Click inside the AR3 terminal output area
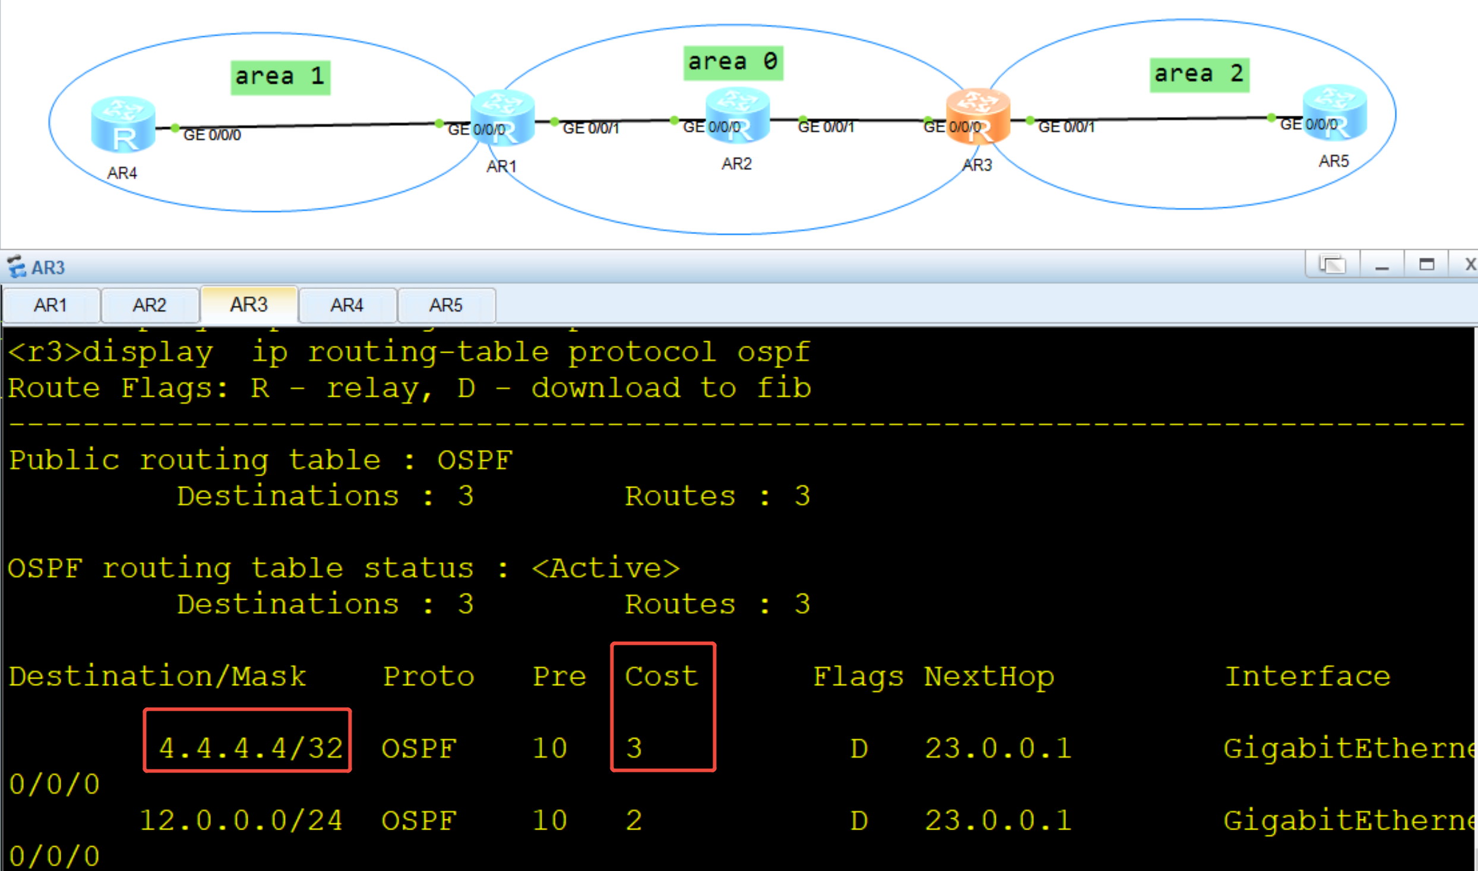1478x871 pixels. pyautogui.click(x=713, y=534)
